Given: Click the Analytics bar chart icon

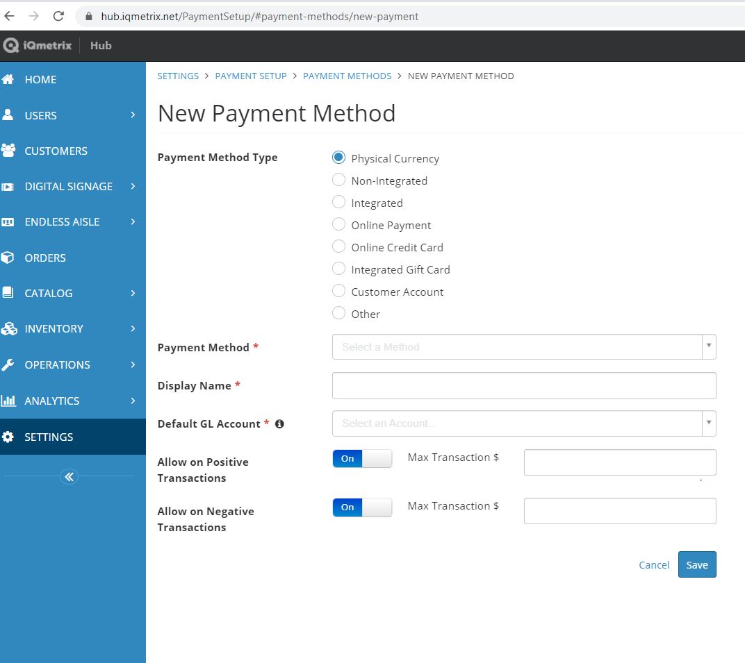Looking at the screenshot, I should pos(8,401).
